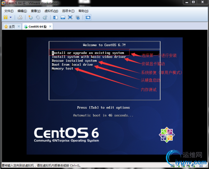Image resolution: width=209 pixels, height=169 pixels.
Task: Click the Ctrl+G hint in status bar
Action: [75, 166]
